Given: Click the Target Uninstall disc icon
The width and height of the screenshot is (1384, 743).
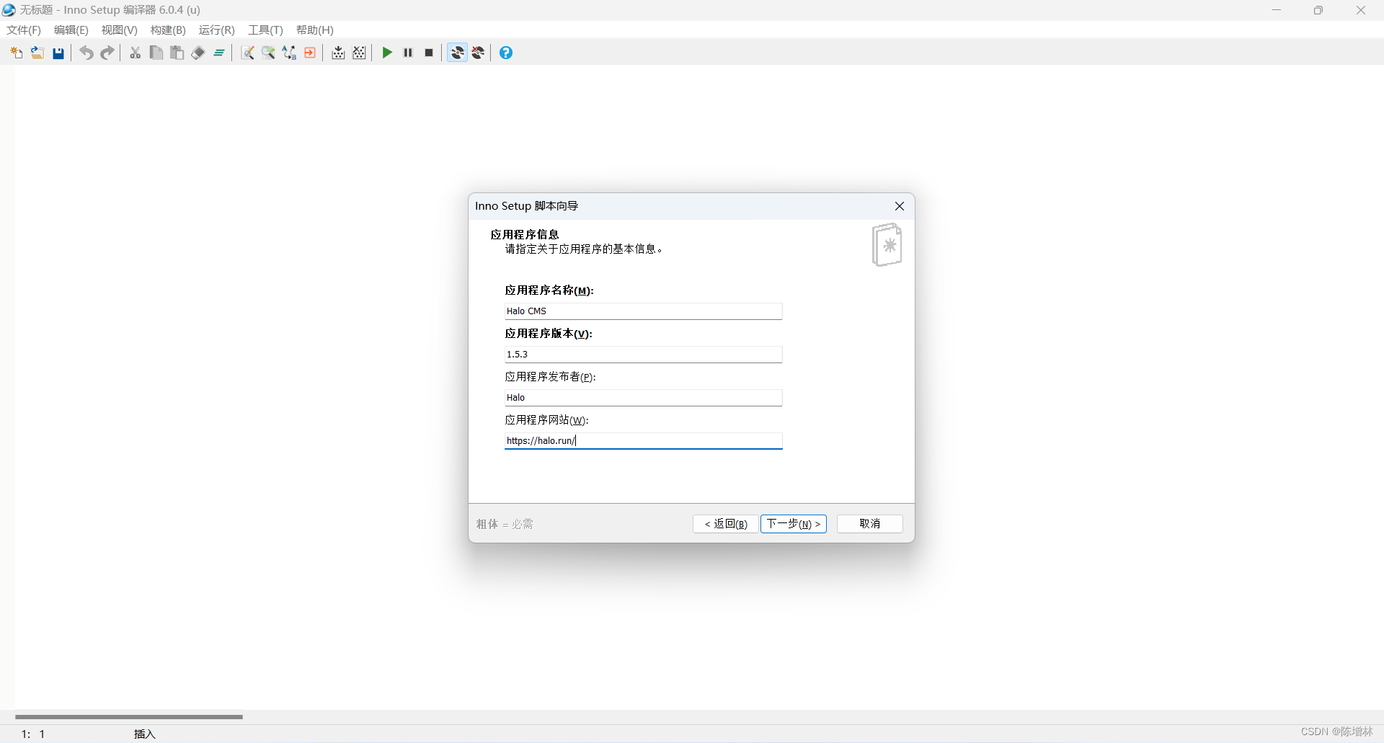Looking at the screenshot, I should click(x=478, y=53).
